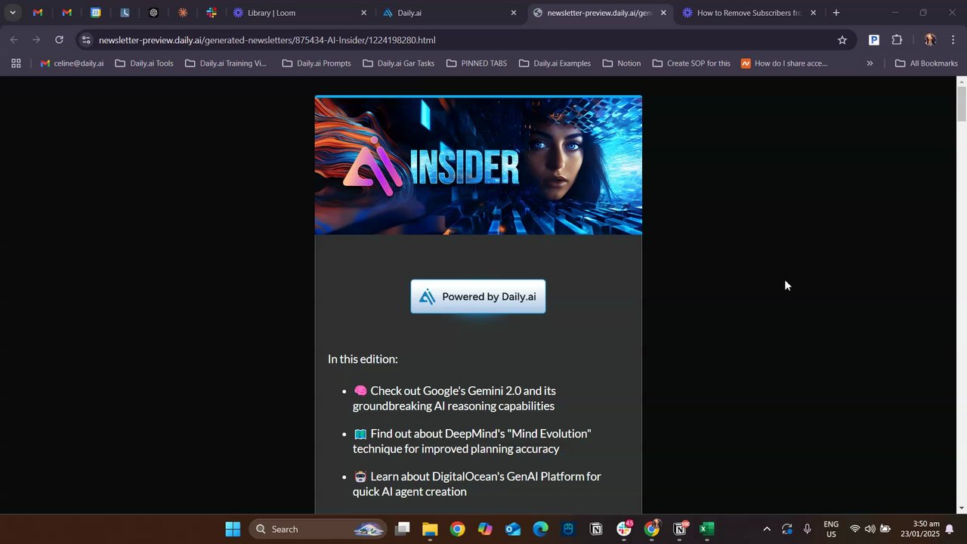Open the Windows Start menu
The image size is (967, 544).
[233, 529]
